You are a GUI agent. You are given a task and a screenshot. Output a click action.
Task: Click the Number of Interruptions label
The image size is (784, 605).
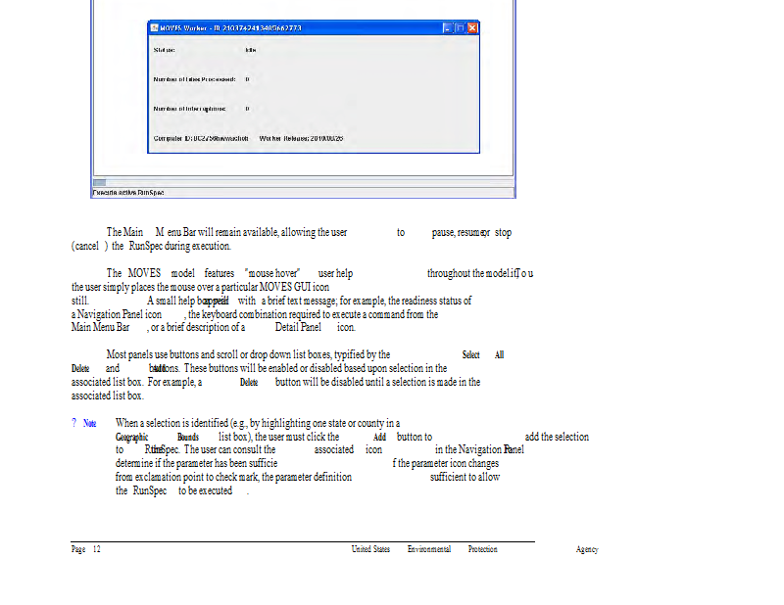[x=190, y=109]
